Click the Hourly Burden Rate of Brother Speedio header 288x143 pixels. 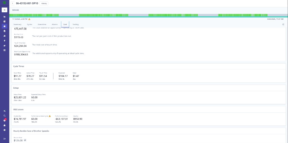pos(31,131)
